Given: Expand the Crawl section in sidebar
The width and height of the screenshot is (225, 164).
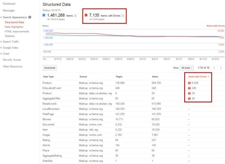Looking at the screenshot, I should click(x=7, y=53).
